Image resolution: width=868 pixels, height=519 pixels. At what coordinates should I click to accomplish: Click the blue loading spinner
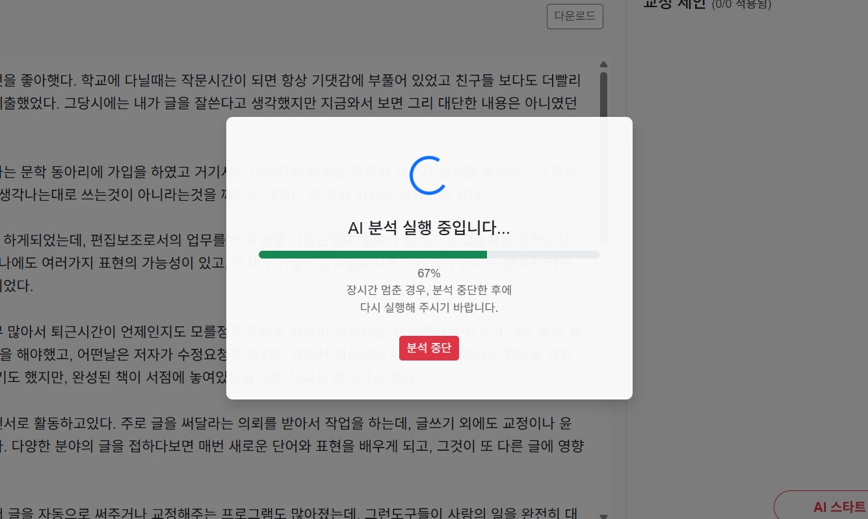[429, 176]
